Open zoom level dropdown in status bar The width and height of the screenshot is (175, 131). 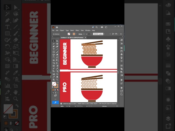coord(67,106)
